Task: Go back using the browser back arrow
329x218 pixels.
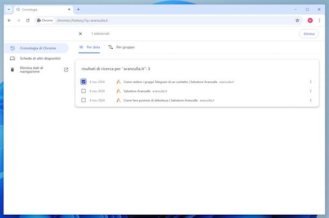Action: tap(10, 21)
